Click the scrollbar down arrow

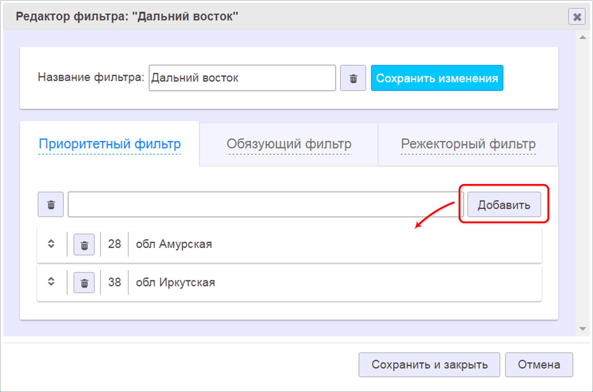click(x=583, y=329)
